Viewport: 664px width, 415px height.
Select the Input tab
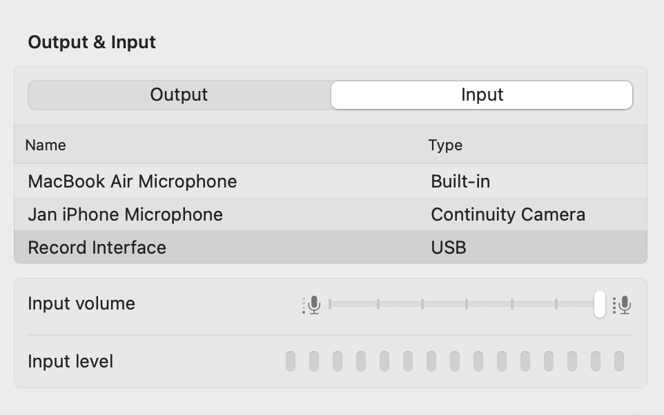coord(482,94)
